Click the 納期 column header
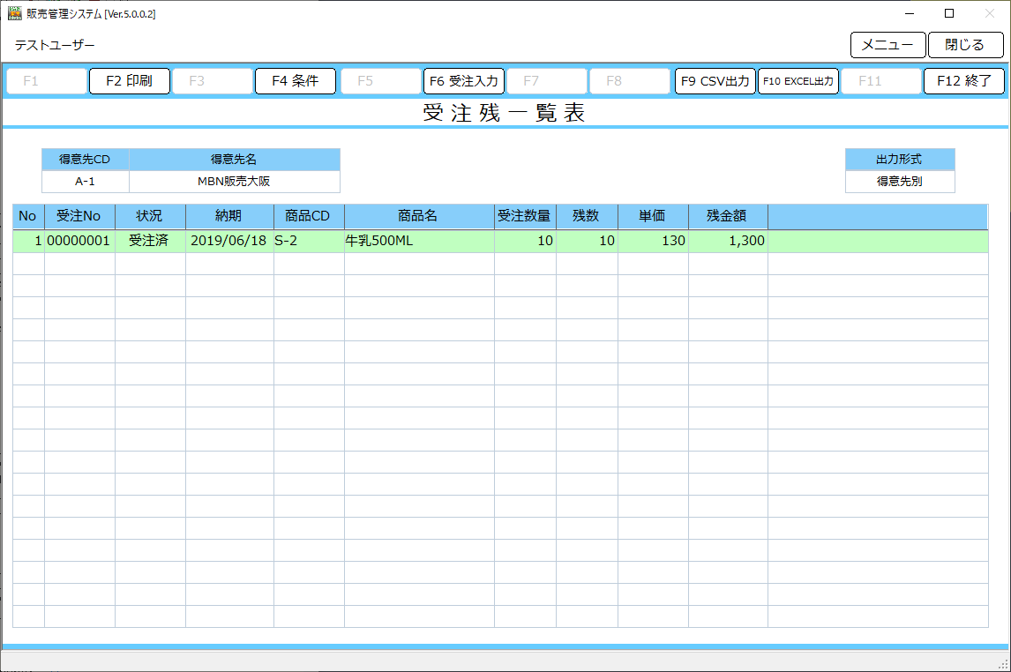The width and height of the screenshot is (1011, 672). coord(228,216)
